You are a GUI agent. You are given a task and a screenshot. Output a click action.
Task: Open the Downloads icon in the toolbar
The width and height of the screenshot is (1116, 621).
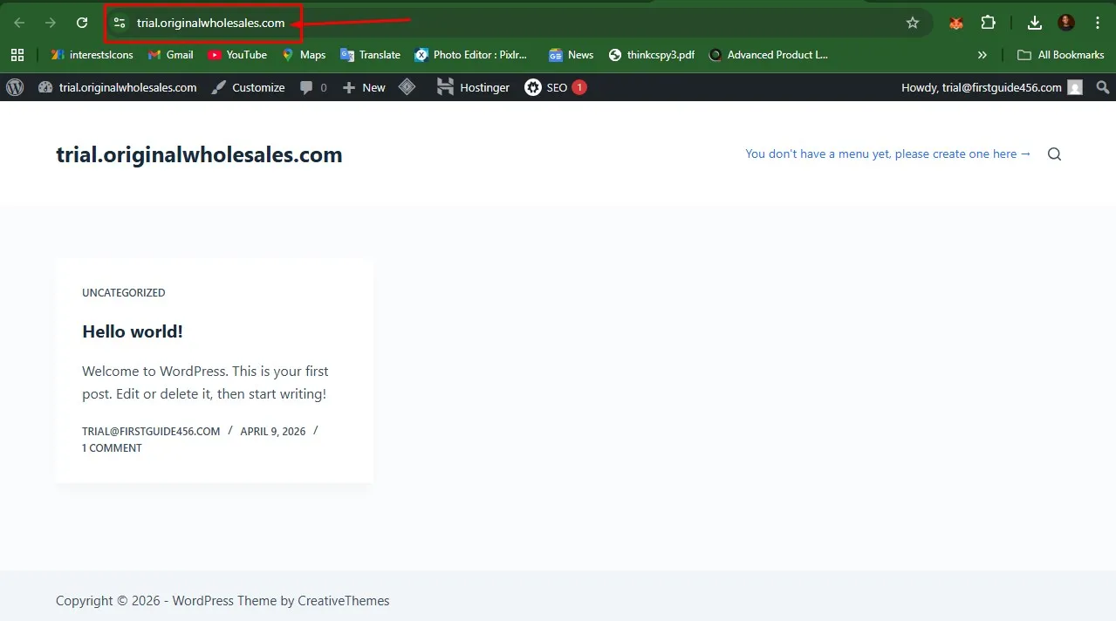[x=1034, y=23]
